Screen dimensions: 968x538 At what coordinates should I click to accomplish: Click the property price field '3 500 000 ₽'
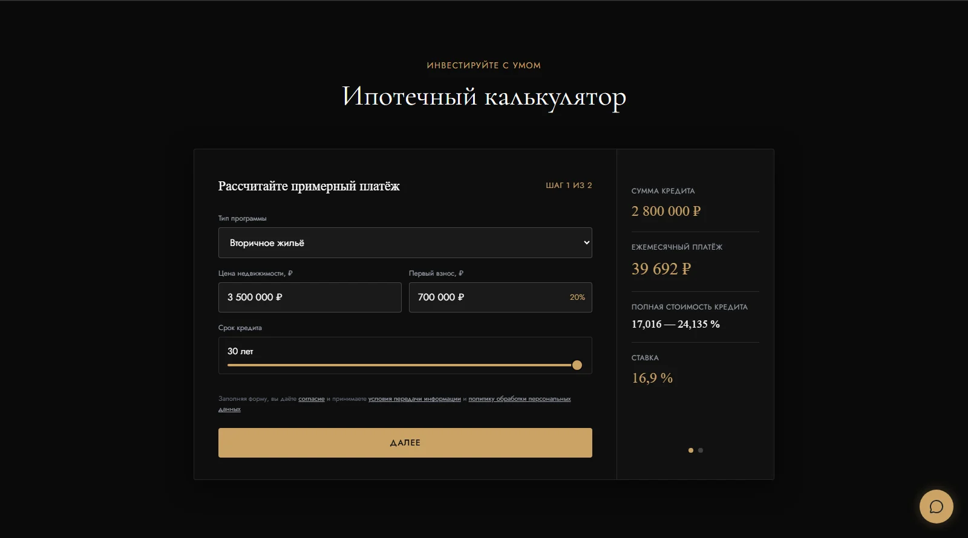(310, 297)
